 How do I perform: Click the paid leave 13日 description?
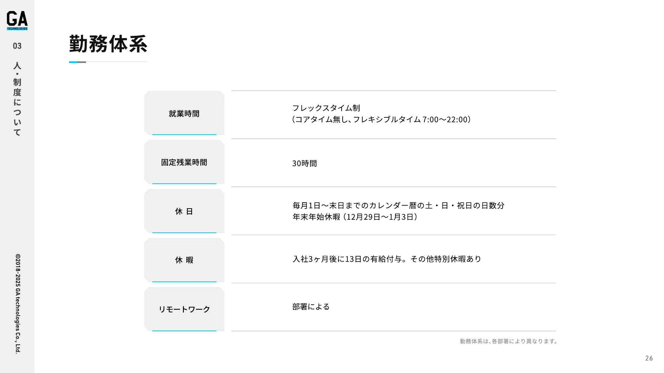coord(387,259)
